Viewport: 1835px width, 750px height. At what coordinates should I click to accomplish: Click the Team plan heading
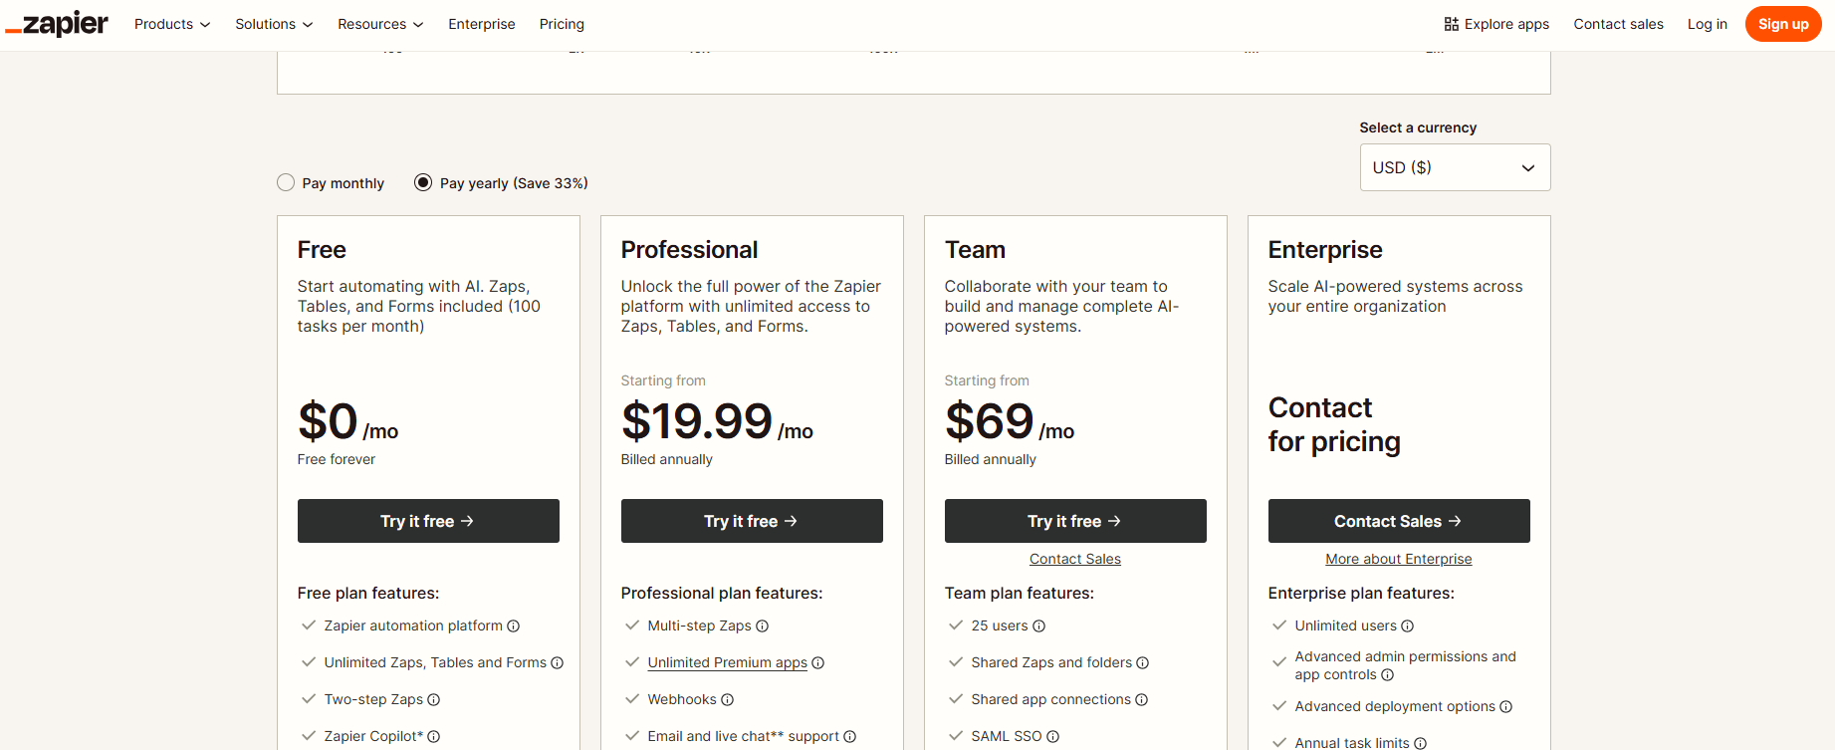click(x=975, y=249)
